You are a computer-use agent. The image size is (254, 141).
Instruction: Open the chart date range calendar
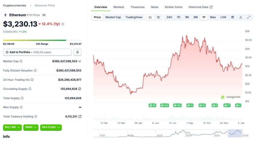[232, 17]
